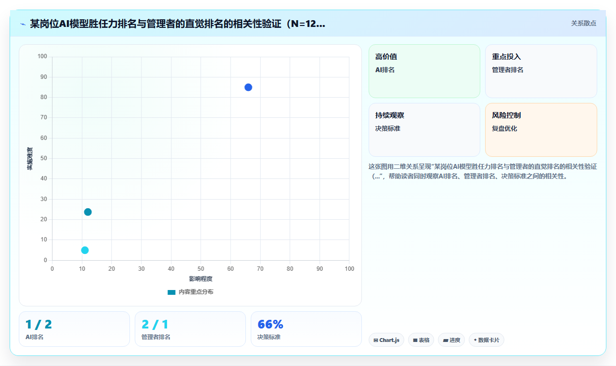Viewport: 616px width, 366px height.
Task: Click the 影响程度 x-axis title
Action: click(x=201, y=278)
